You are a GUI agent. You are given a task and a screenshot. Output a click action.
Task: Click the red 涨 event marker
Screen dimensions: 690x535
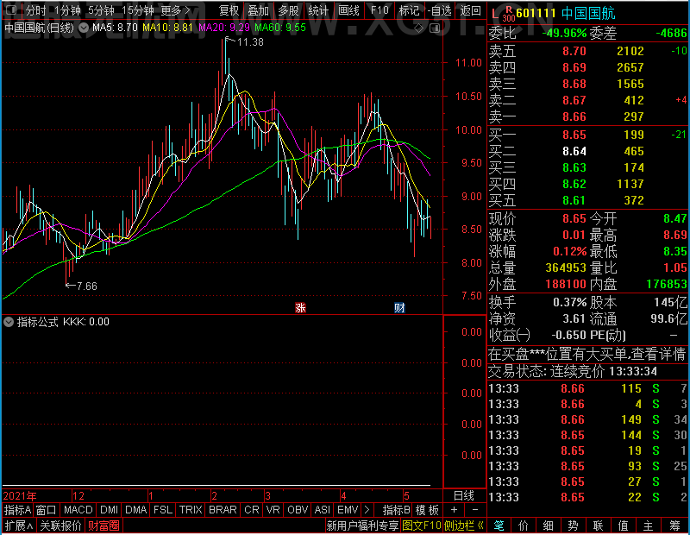tap(300, 307)
